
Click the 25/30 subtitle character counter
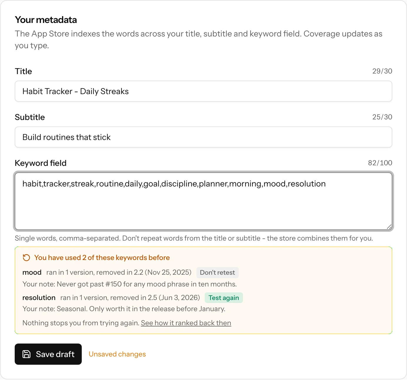pyautogui.click(x=382, y=117)
